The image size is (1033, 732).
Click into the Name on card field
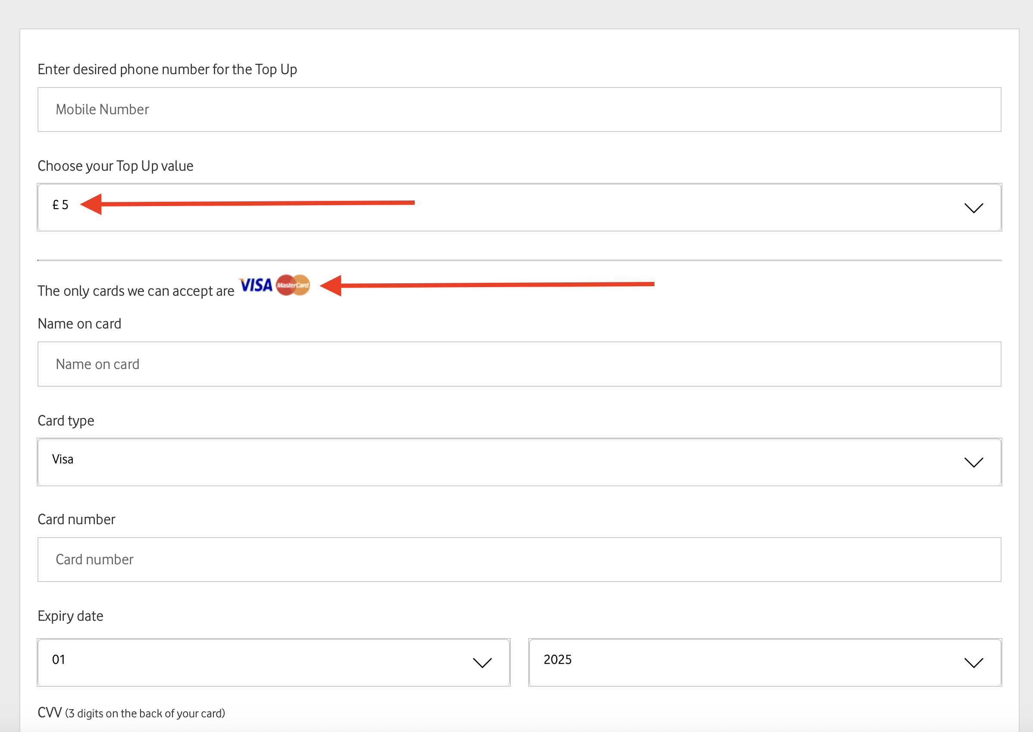[518, 364]
